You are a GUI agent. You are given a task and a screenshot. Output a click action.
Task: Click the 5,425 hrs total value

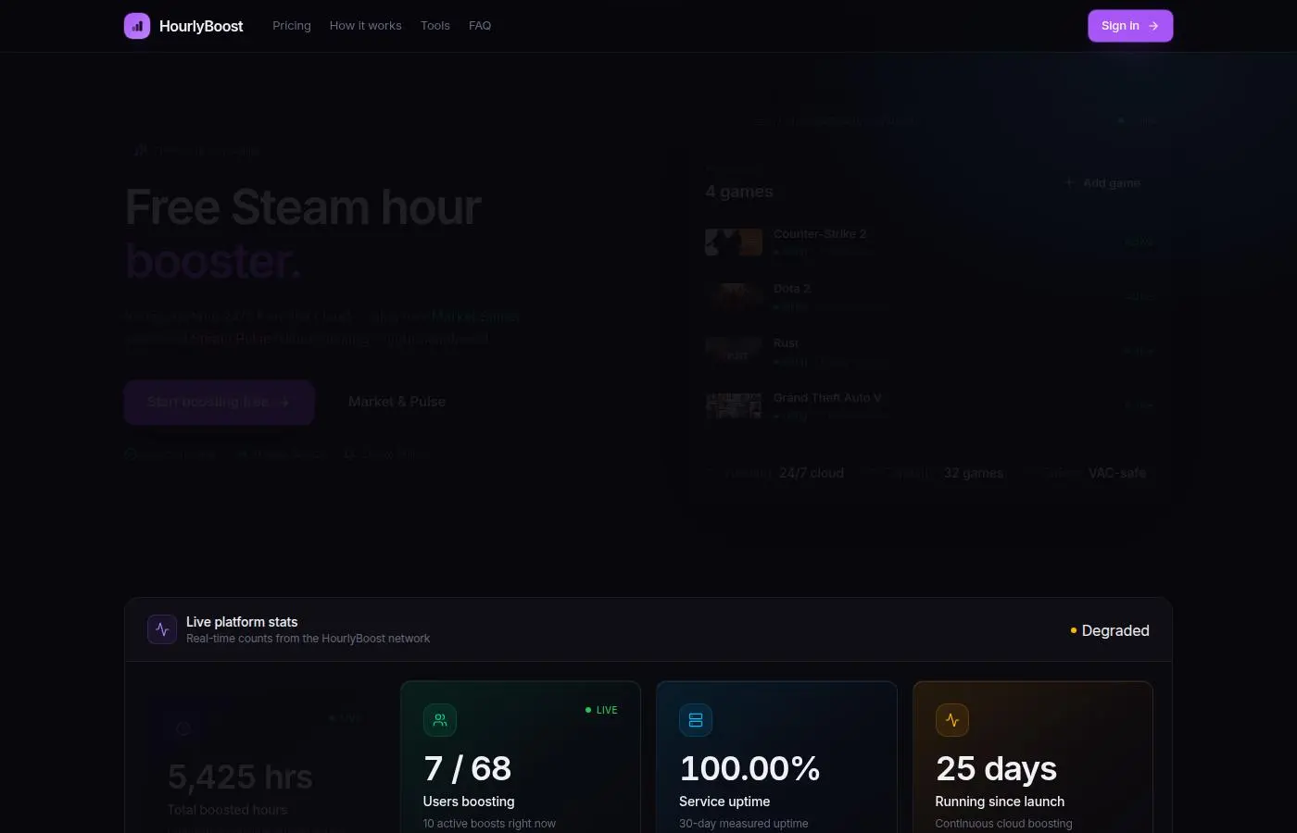(240, 777)
